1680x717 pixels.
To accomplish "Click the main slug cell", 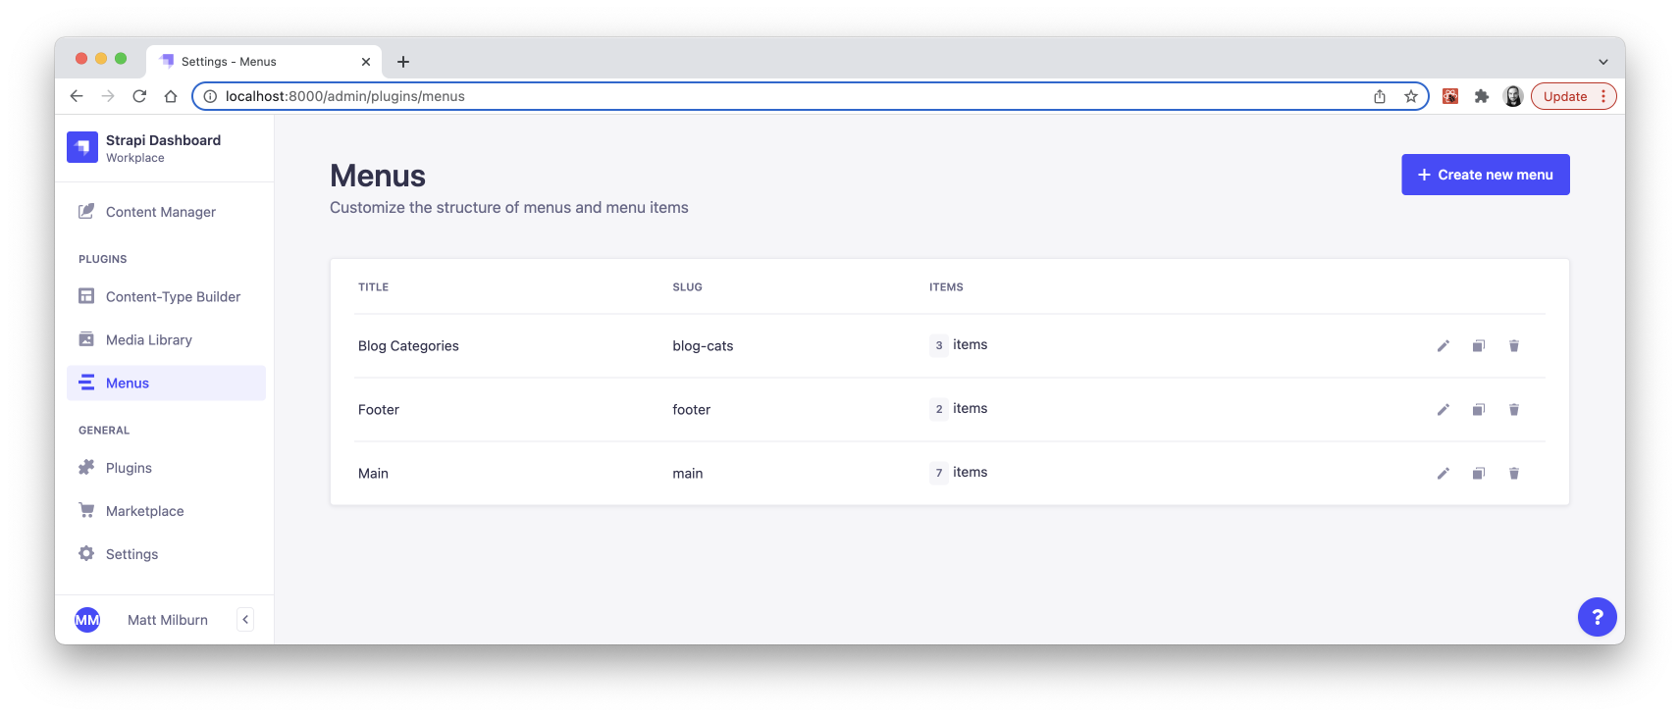I will point(687,474).
